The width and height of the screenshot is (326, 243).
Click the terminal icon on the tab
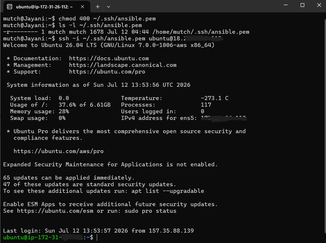click(x=10, y=7)
